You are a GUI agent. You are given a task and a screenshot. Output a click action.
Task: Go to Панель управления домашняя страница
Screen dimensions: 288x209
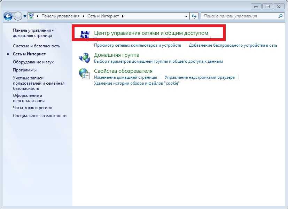(32, 33)
